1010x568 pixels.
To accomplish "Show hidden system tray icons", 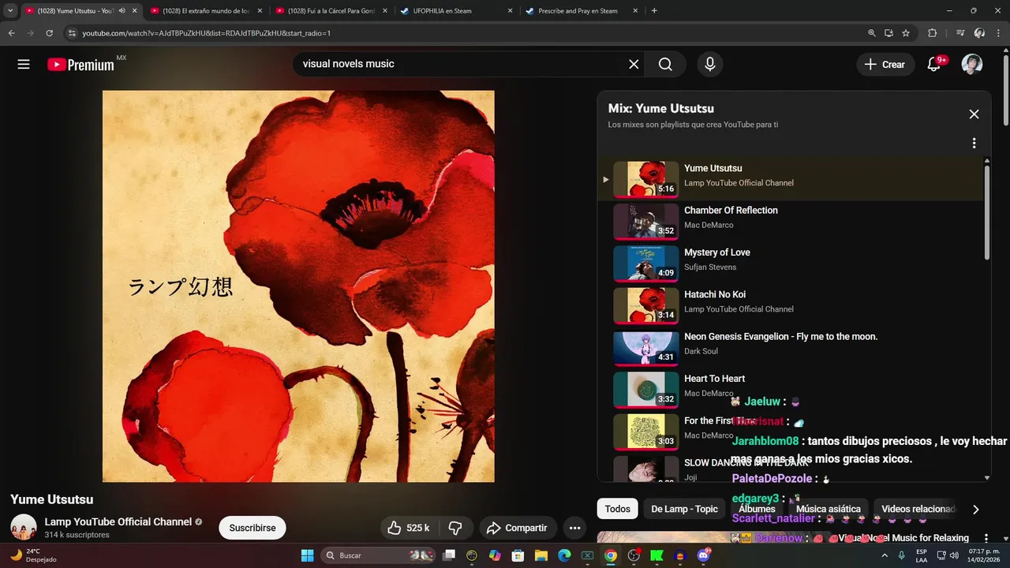I will pos(885,555).
